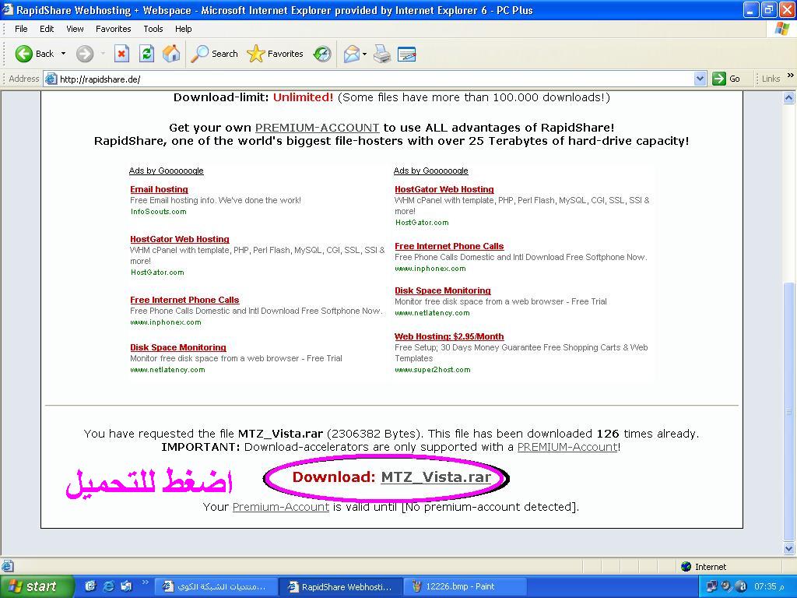This screenshot has height=598, width=797.
Task: Expand the Mail icon dropdown arrow
Action: (364, 54)
